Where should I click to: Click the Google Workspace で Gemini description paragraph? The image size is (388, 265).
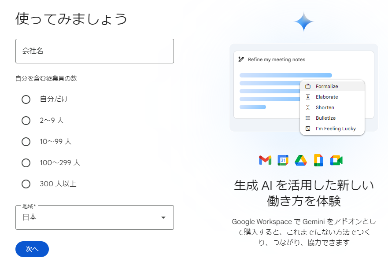click(304, 232)
